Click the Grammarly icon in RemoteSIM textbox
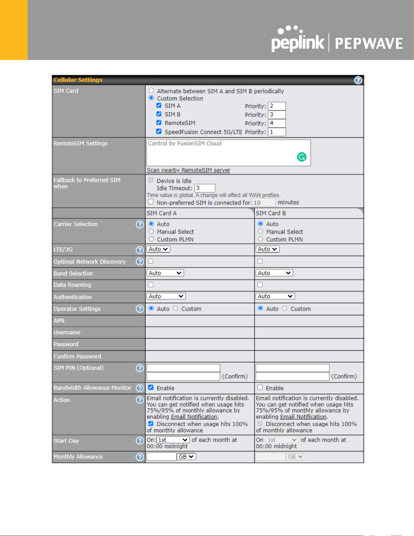This screenshot has height=536, width=414. pyautogui.click(x=301, y=157)
